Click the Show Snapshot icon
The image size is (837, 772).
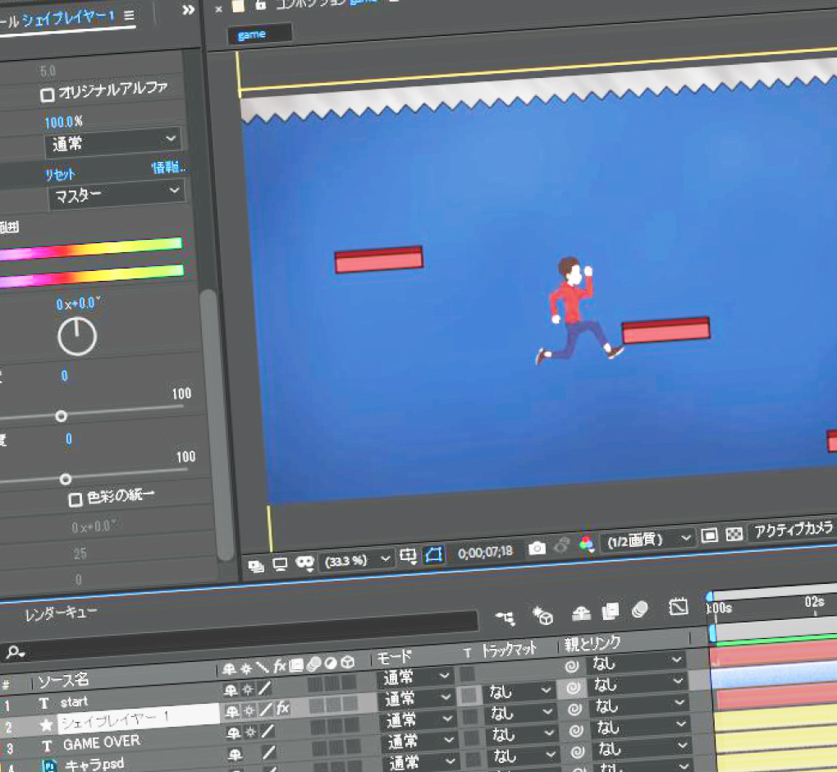[x=561, y=546]
